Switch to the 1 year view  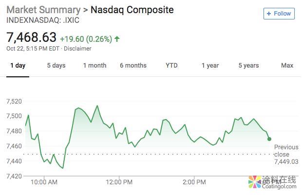210,66
